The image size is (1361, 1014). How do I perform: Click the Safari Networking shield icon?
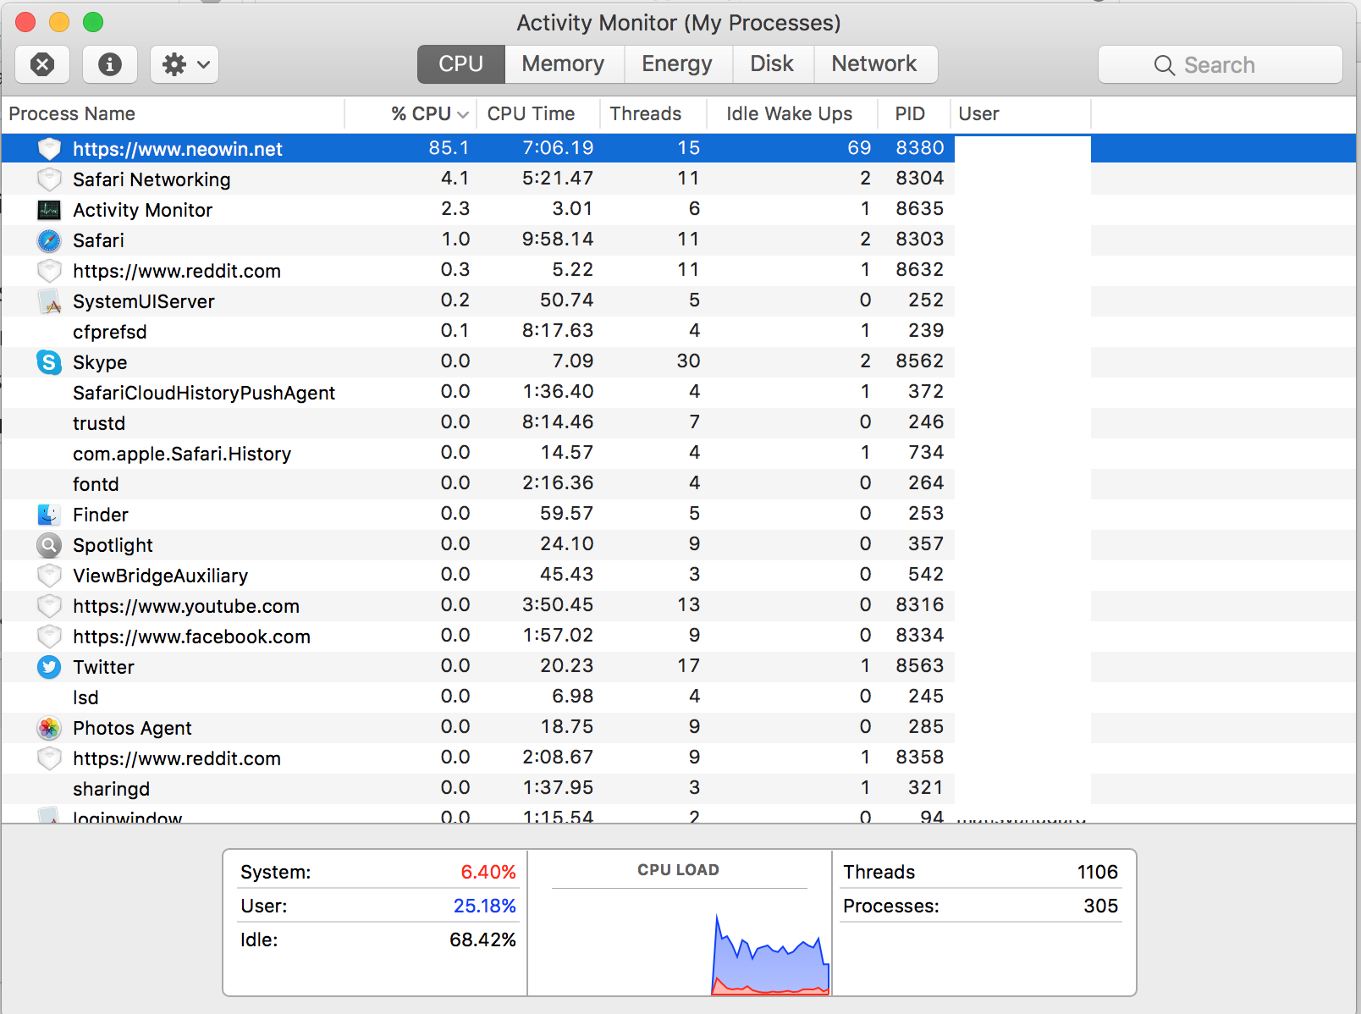[x=50, y=179]
